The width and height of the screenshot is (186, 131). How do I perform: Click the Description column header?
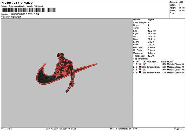pos(153,61)
